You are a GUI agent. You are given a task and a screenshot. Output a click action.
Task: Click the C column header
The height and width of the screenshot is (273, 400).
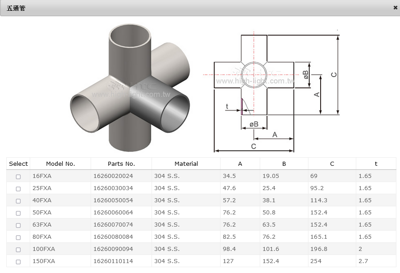(x=332, y=164)
